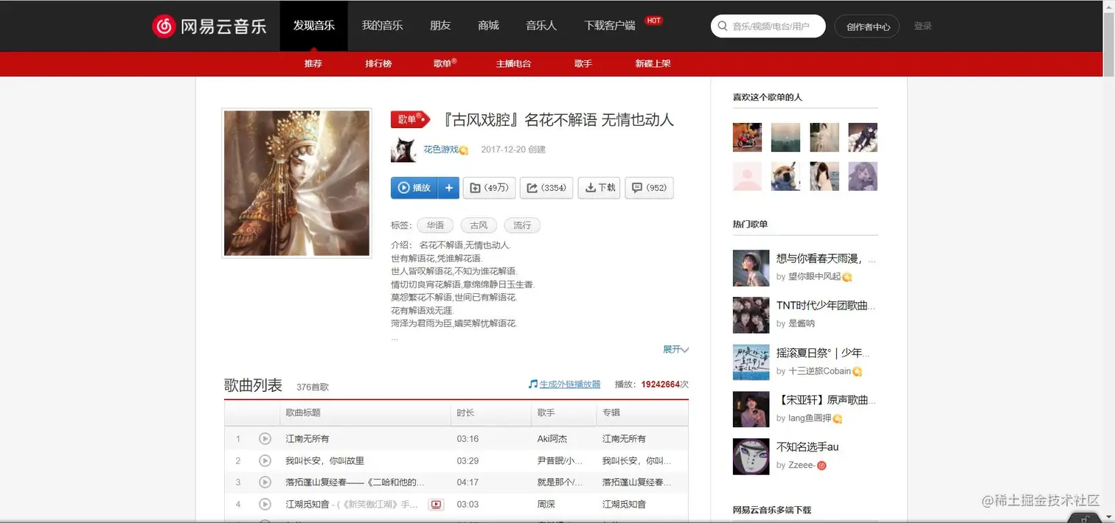The width and height of the screenshot is (1115, 523).
Task: Open the MV icon beside 江湖觅知音
Action: (x=436, y=505)
